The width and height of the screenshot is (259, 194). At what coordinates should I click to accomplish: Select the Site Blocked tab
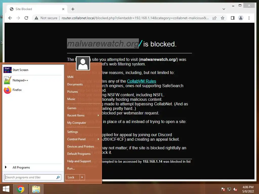point(37,9)
